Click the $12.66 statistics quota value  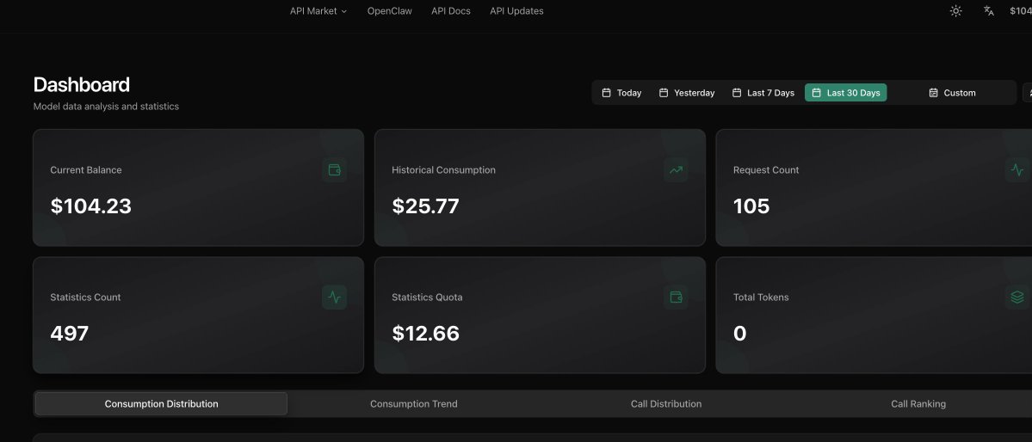coord(425,334)
